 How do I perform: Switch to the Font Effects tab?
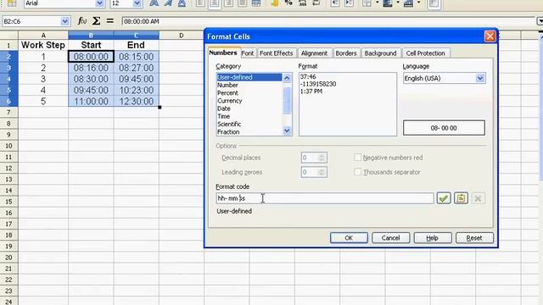276,53
